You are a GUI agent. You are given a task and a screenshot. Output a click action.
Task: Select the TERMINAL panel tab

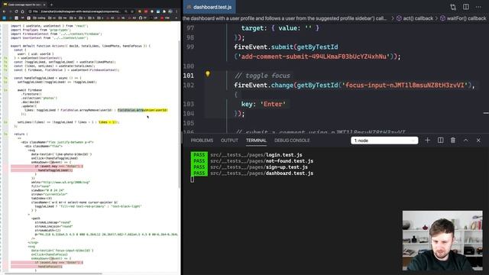256,141
